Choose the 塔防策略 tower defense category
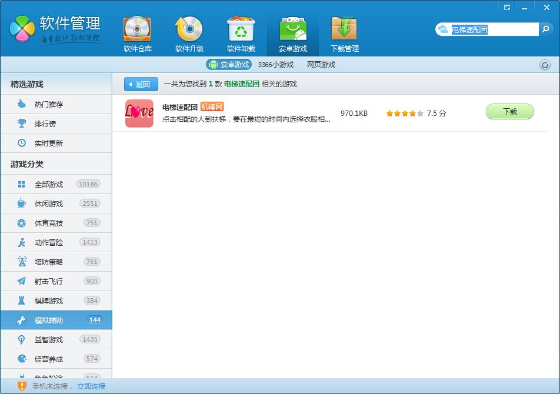Viewport: 560px width, 394px height. pyautogui.click(x=49, y=262)
